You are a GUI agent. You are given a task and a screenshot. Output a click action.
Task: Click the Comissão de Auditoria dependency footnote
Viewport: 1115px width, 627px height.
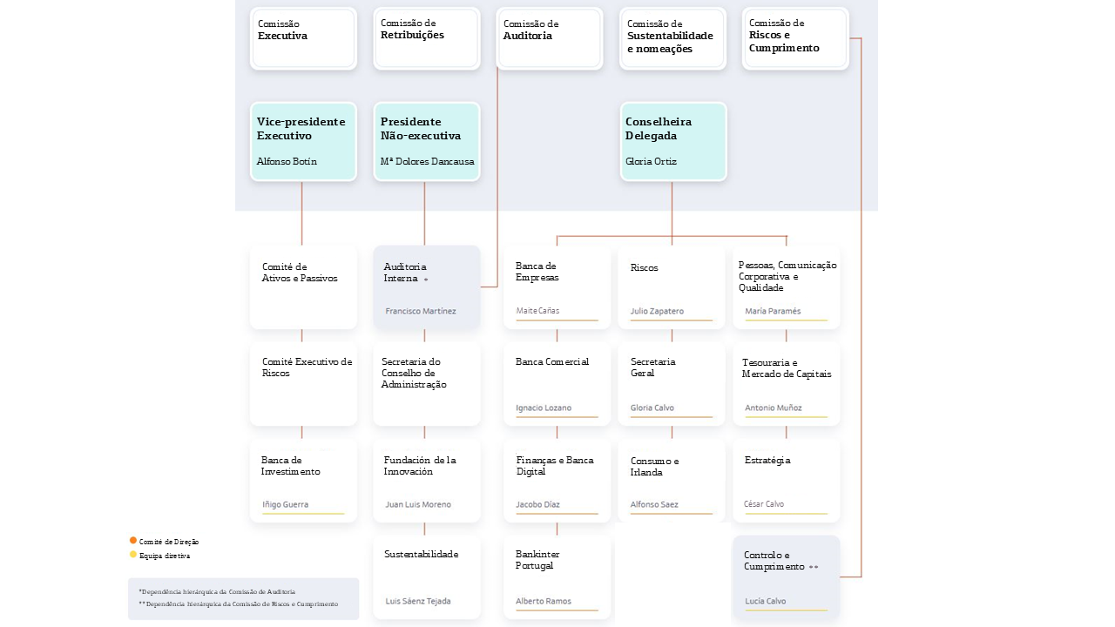click(x=217, y=591)
